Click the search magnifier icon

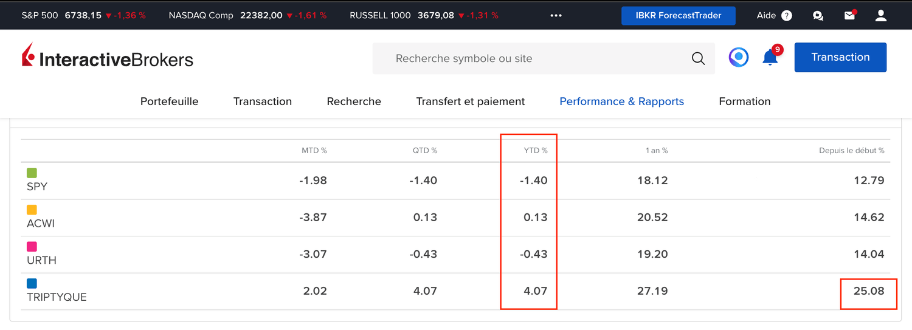[698, 58]
